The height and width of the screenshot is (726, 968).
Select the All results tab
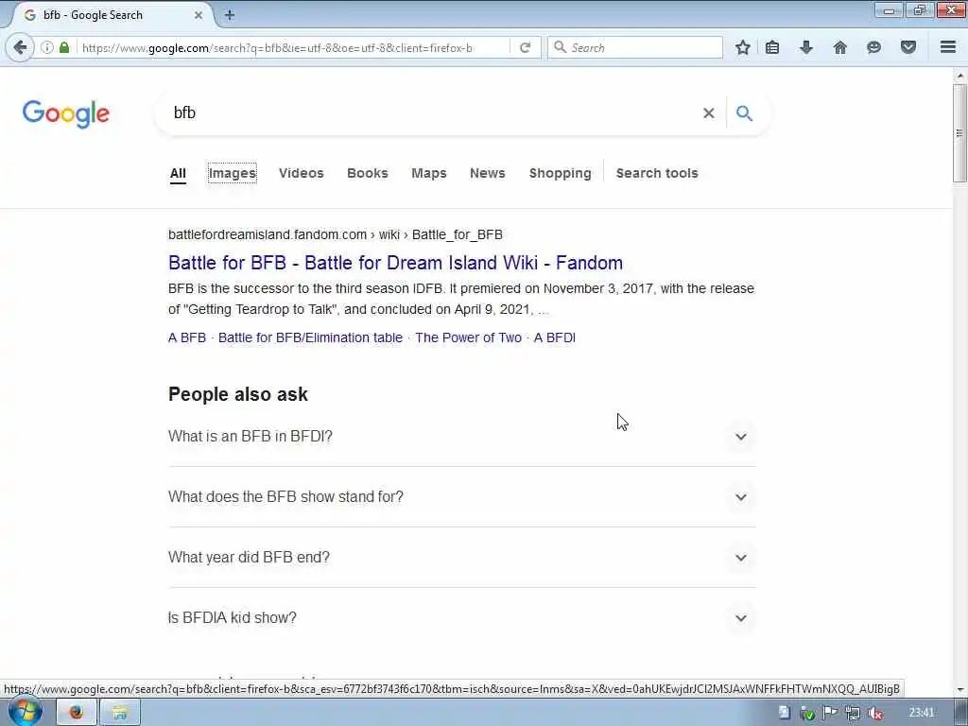pos(178,174)
